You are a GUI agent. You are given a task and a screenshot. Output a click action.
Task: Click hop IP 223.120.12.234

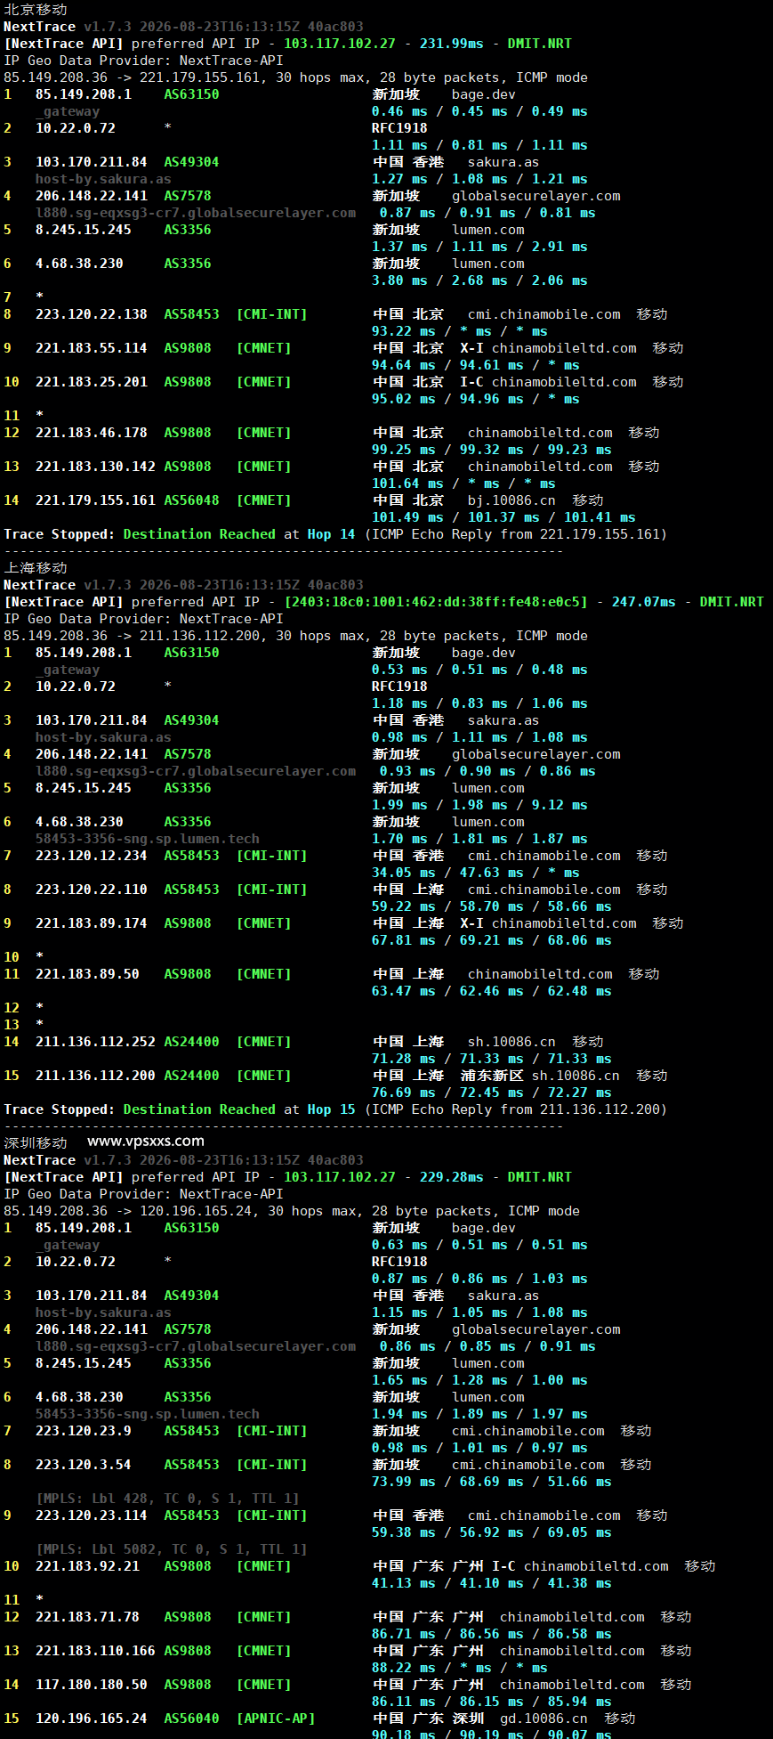click(x=92, y=856)
